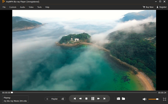The width and height of the screenshot is (168, 104).
Task: Click the Buy Now cart button
Action: [148, 7]
